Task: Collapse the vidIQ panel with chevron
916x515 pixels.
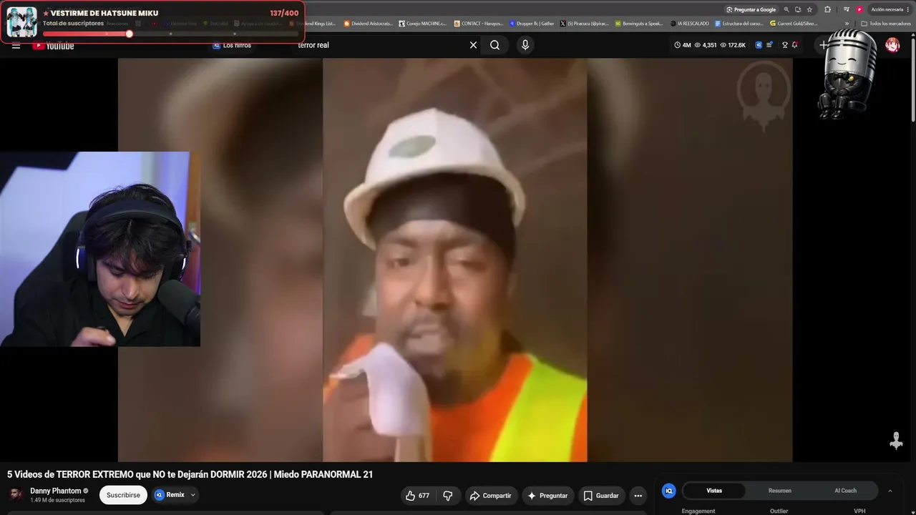Action: pyautogui.click(x=890, y=491)
